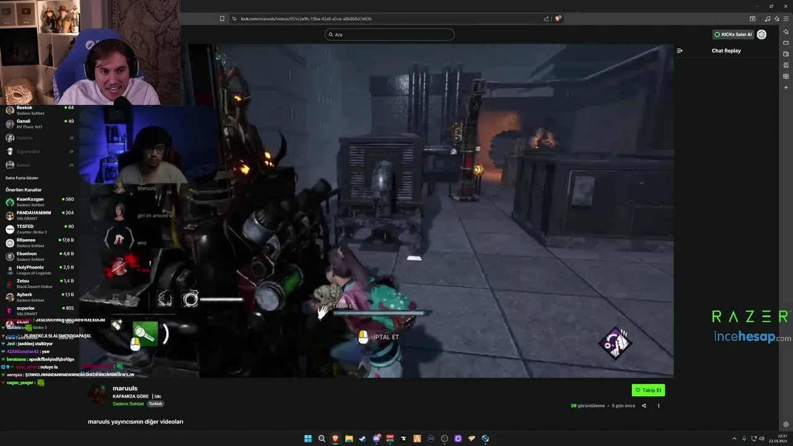The height and width of the screenshot is (446, 793).
Task: Click the maruuls streamer avatar
Action: tap(97, 393)
